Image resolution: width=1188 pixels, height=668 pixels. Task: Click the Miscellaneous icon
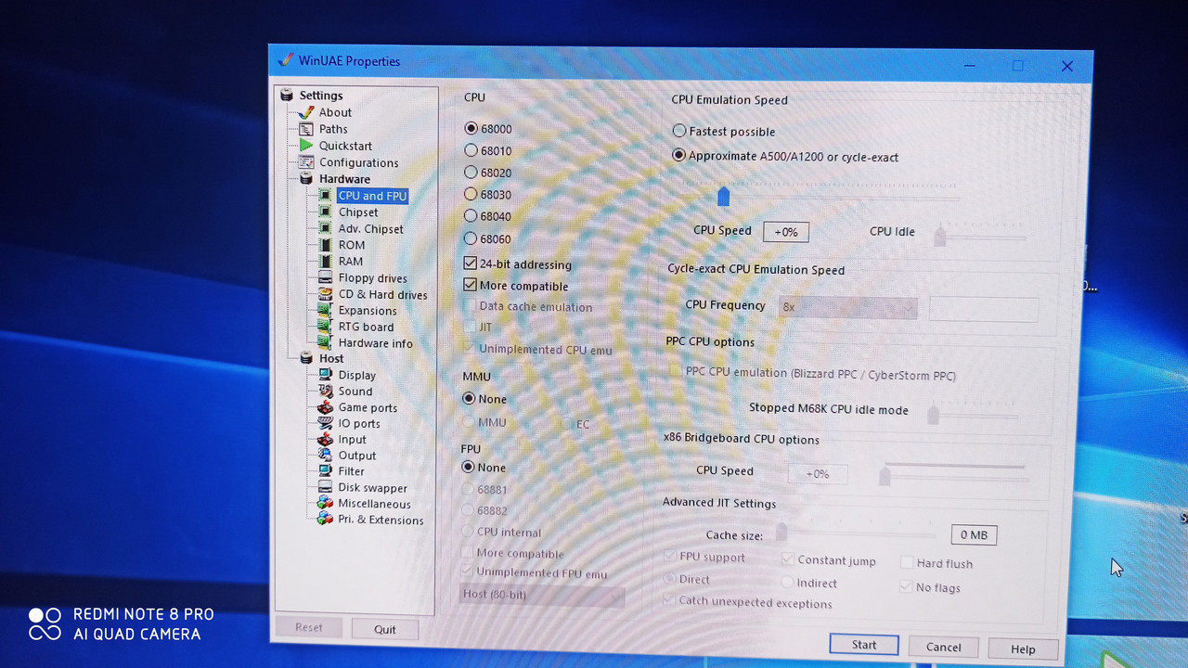pyautogui.click(x=325, y=504)
